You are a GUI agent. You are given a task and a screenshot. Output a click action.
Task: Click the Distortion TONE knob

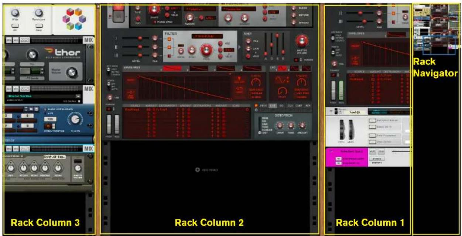coord(291,125)
